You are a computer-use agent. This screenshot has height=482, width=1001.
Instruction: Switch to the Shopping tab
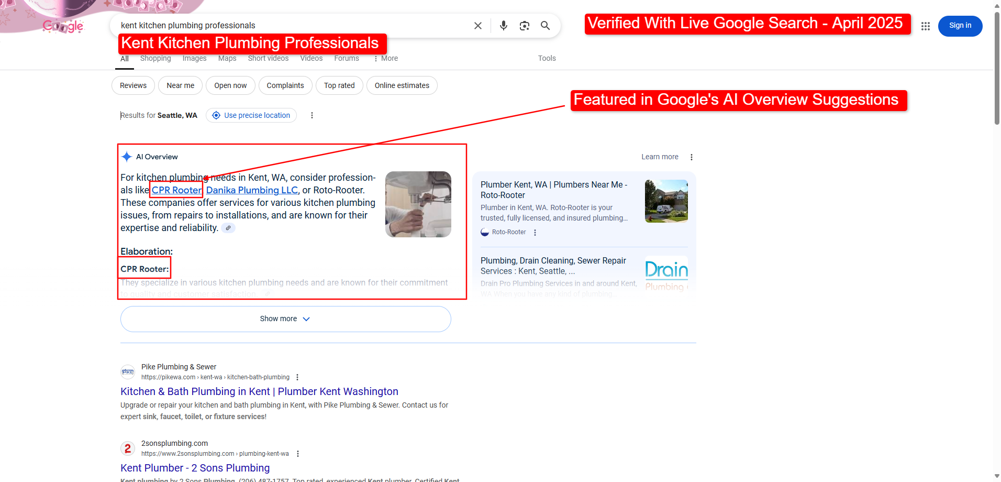point(155,58)
